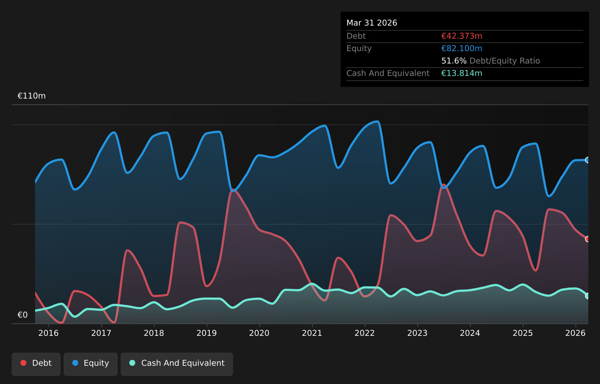Click the 2026 x-axis label
Screen dimensions: 600x384
[576, 333]
